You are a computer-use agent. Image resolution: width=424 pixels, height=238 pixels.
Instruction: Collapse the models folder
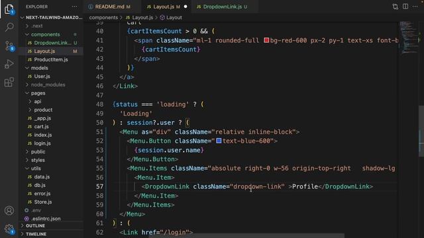coord(51,67)
